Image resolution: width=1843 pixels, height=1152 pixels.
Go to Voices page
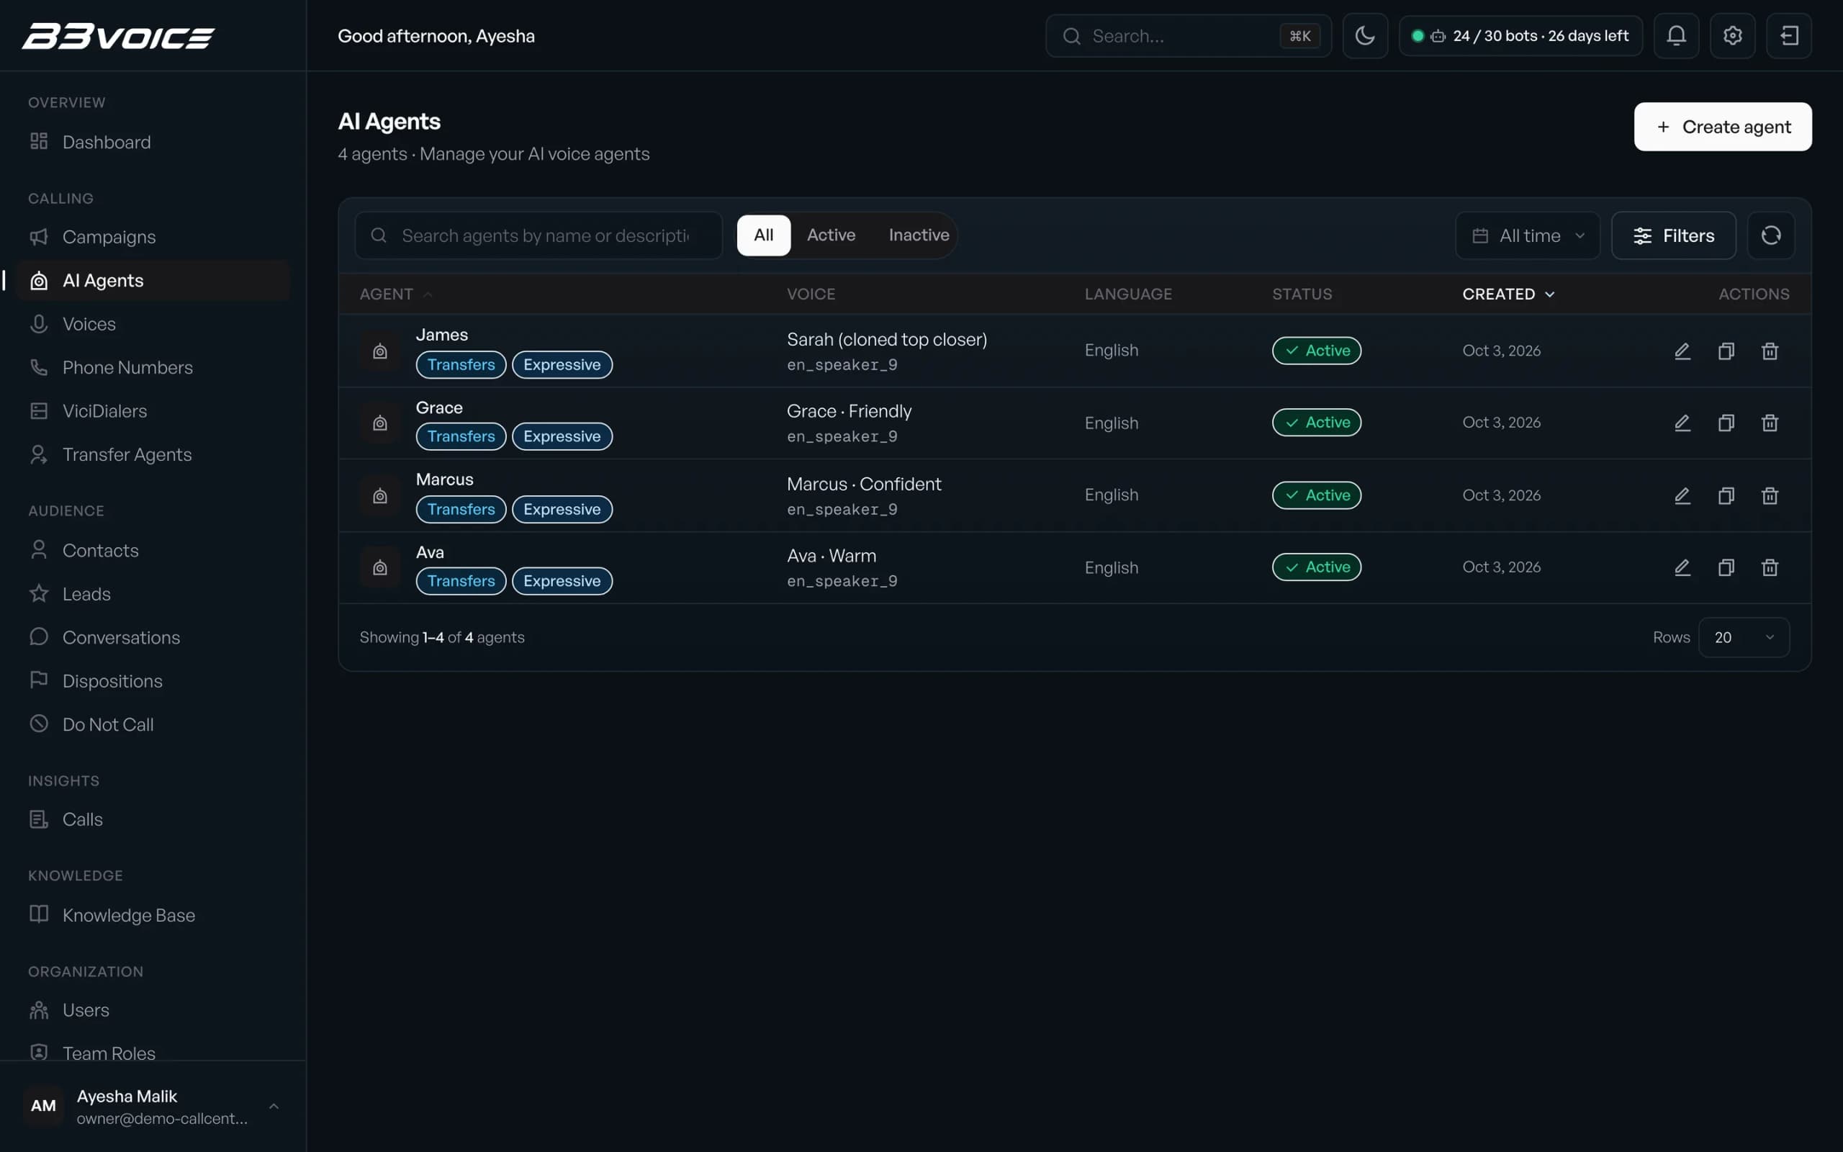(153, 324)
